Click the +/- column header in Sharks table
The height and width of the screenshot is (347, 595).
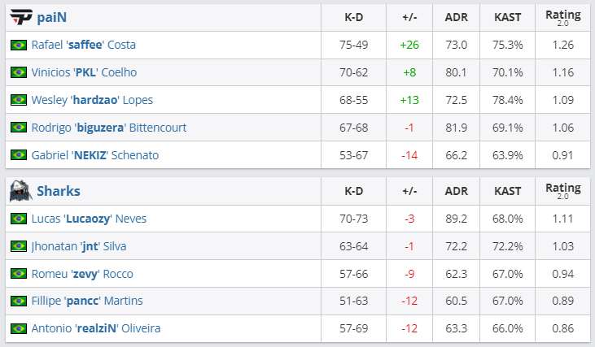click(x=409, y=191)
